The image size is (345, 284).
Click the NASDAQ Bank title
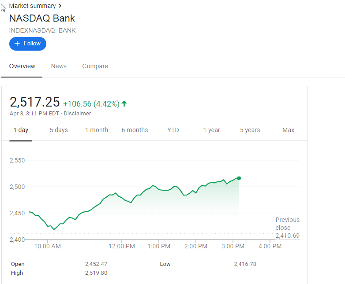(x=42, y=18)
